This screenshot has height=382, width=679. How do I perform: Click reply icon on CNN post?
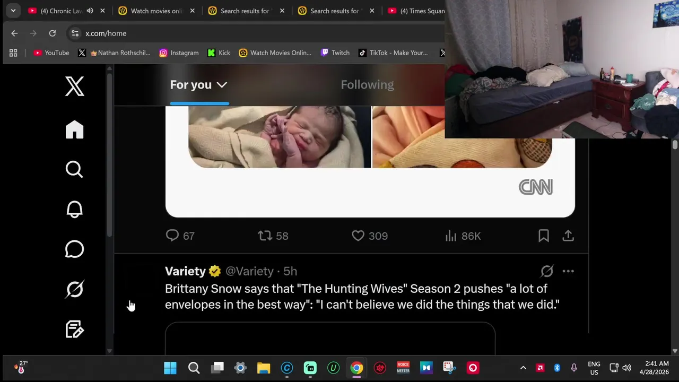click(x=172, y=236)
